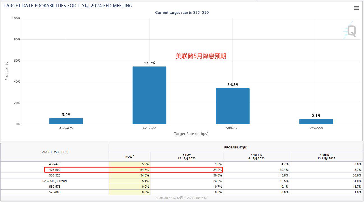Click the 475-500 bar at 54.7%
Image resolution: width=364 pixels, height=202 pixels.
149,95
